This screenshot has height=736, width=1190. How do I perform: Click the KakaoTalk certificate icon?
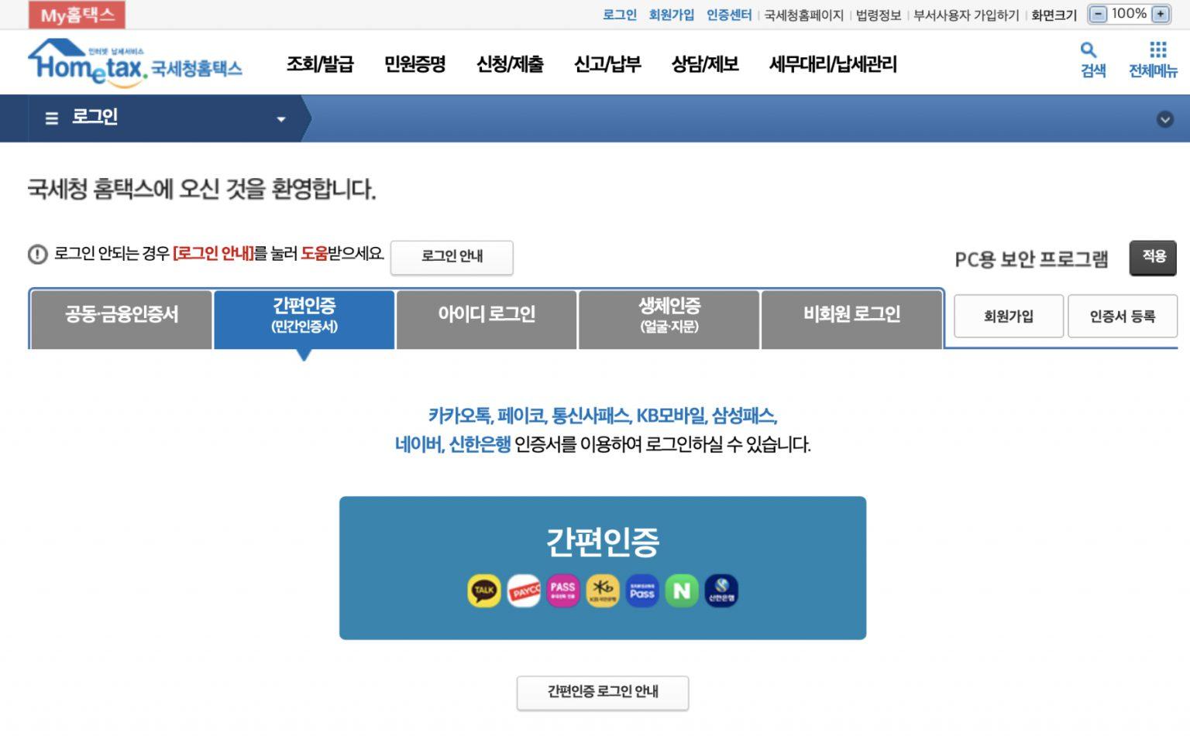click(484, 591)
